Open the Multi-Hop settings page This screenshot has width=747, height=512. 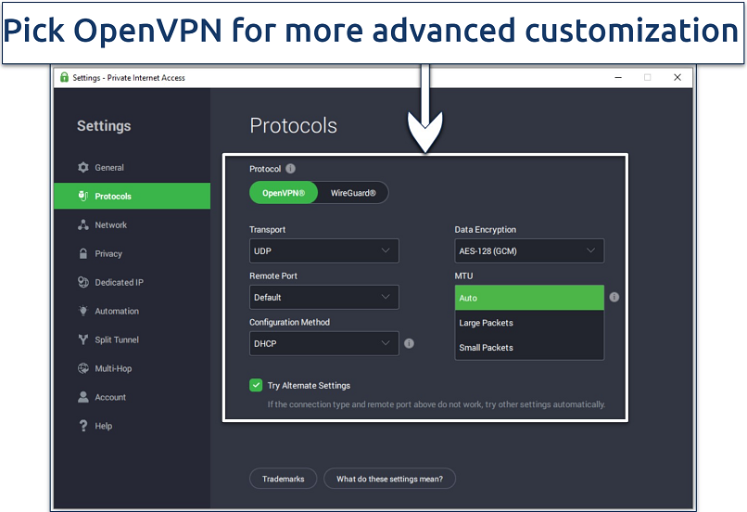[x=132, y=368]
